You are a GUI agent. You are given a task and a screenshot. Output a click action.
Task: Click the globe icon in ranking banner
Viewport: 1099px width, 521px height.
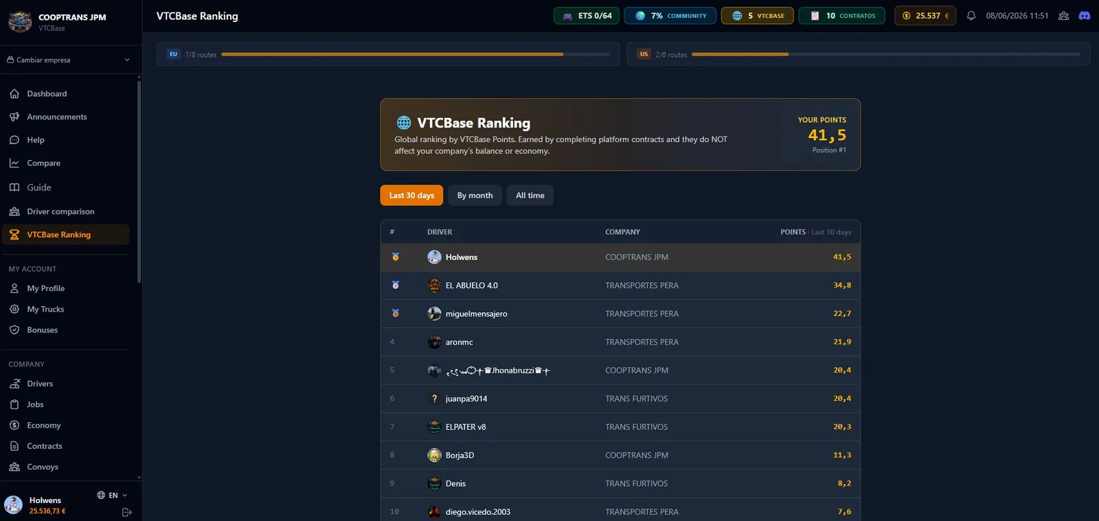[404, 123]
